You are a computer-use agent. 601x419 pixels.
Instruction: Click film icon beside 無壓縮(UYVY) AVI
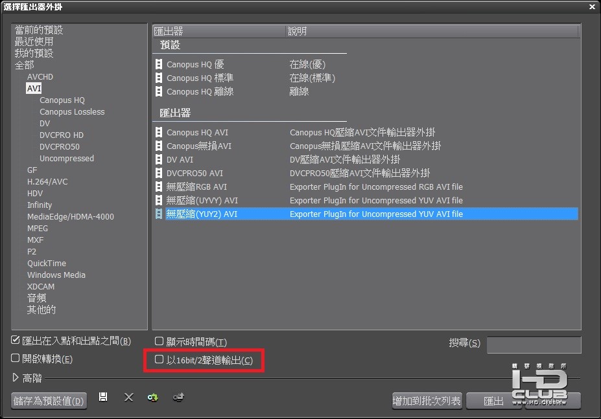point(159,200)
